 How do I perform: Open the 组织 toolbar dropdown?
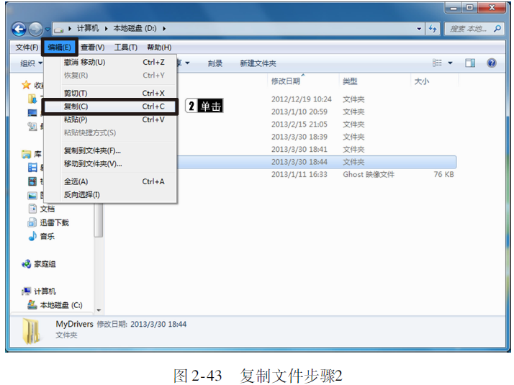[x=31, y=63]
